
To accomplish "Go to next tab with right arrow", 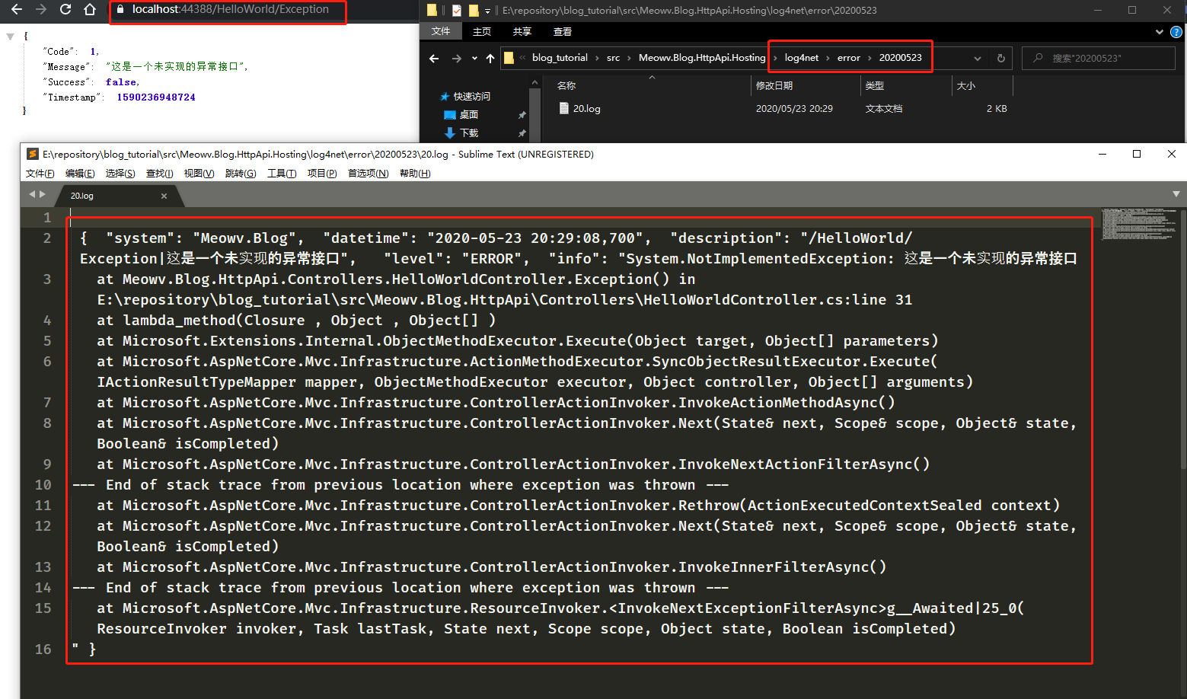I will pos(42,194).
